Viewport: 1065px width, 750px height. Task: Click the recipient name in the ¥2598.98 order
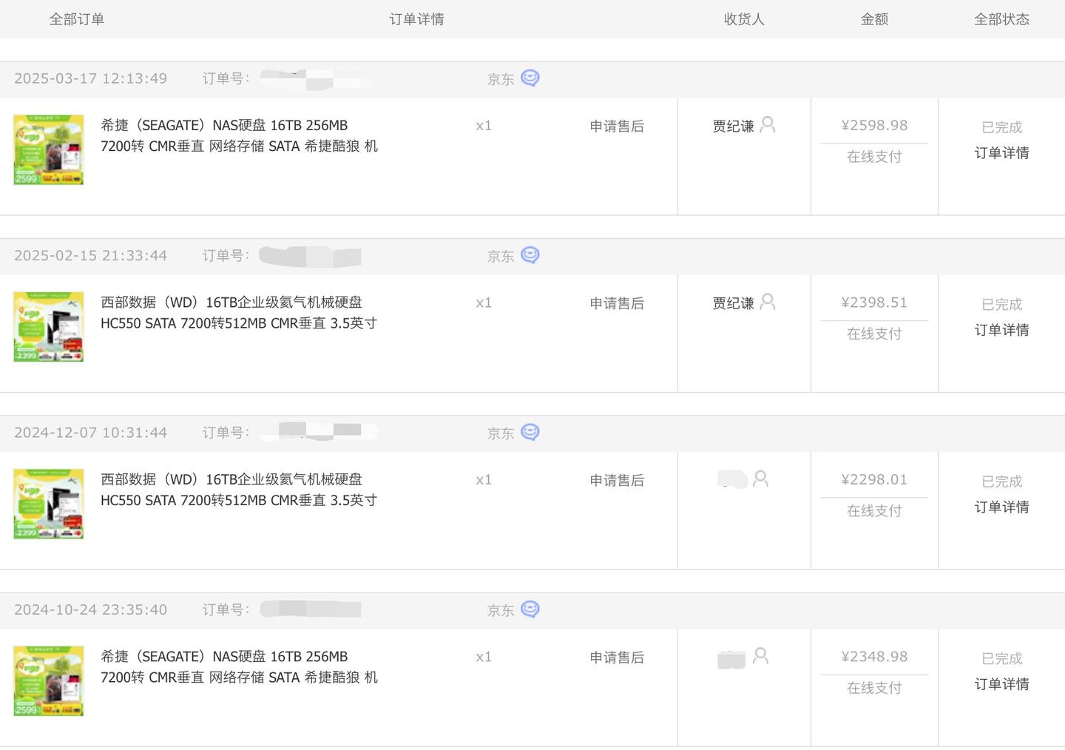point(733,126)
